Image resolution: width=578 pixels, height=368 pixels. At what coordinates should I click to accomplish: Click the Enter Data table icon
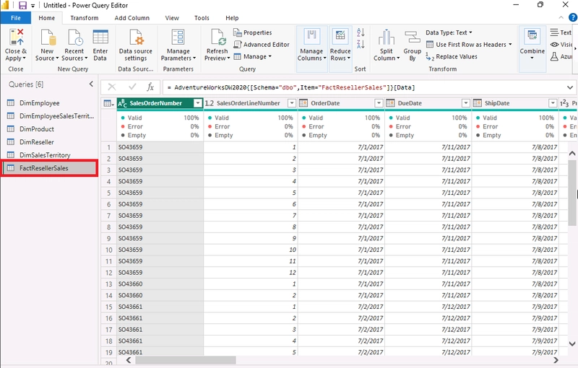point(100,38)
